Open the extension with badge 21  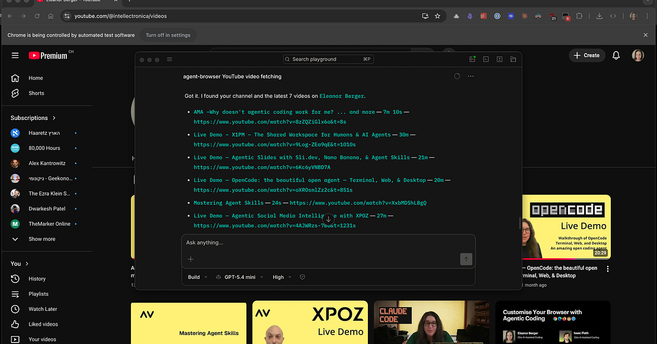pos(552,16)
